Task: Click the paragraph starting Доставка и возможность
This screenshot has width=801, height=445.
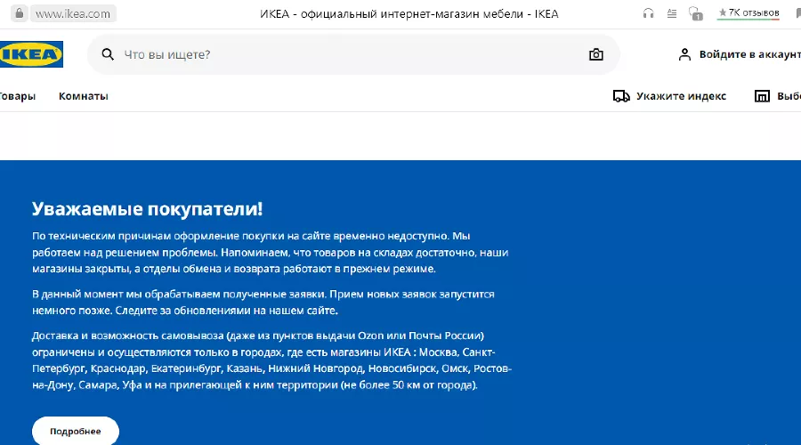Action: [271, 360]
